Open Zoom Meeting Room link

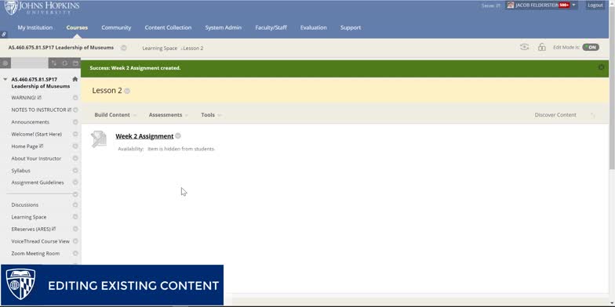(x=35, y=254)
